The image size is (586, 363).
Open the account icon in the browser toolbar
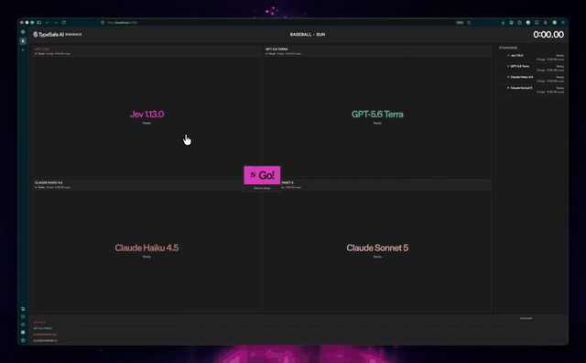point(511,22)
